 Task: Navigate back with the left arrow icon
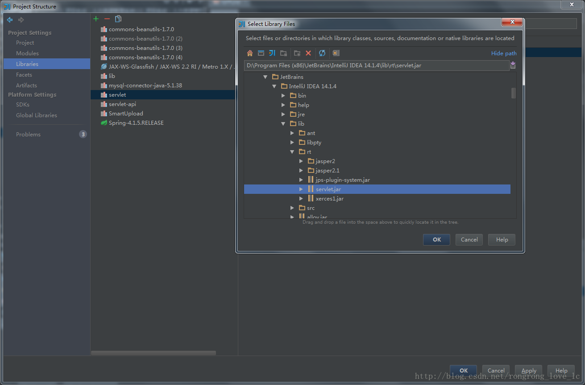click(x=10, y=20)
